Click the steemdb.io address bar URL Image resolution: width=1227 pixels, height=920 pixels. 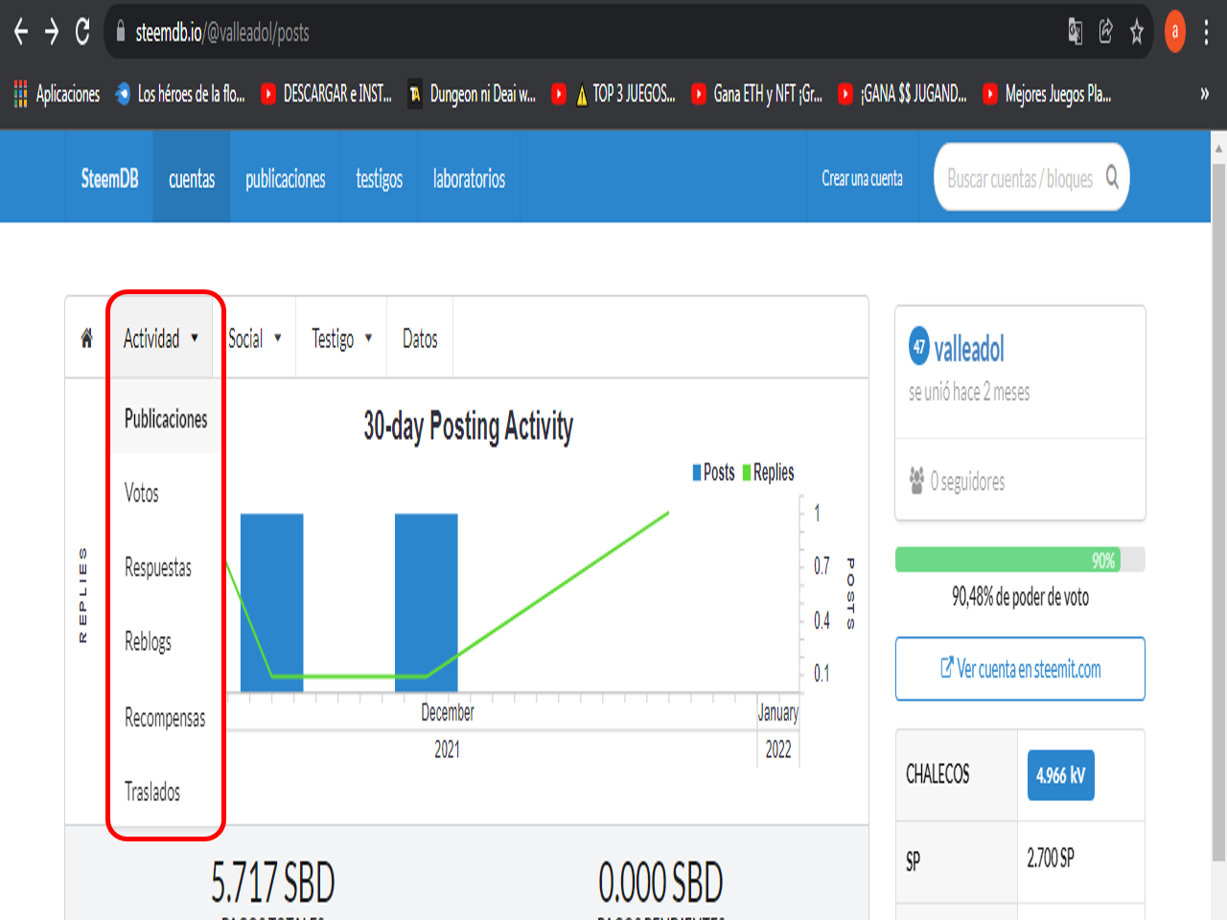(222, 33)
